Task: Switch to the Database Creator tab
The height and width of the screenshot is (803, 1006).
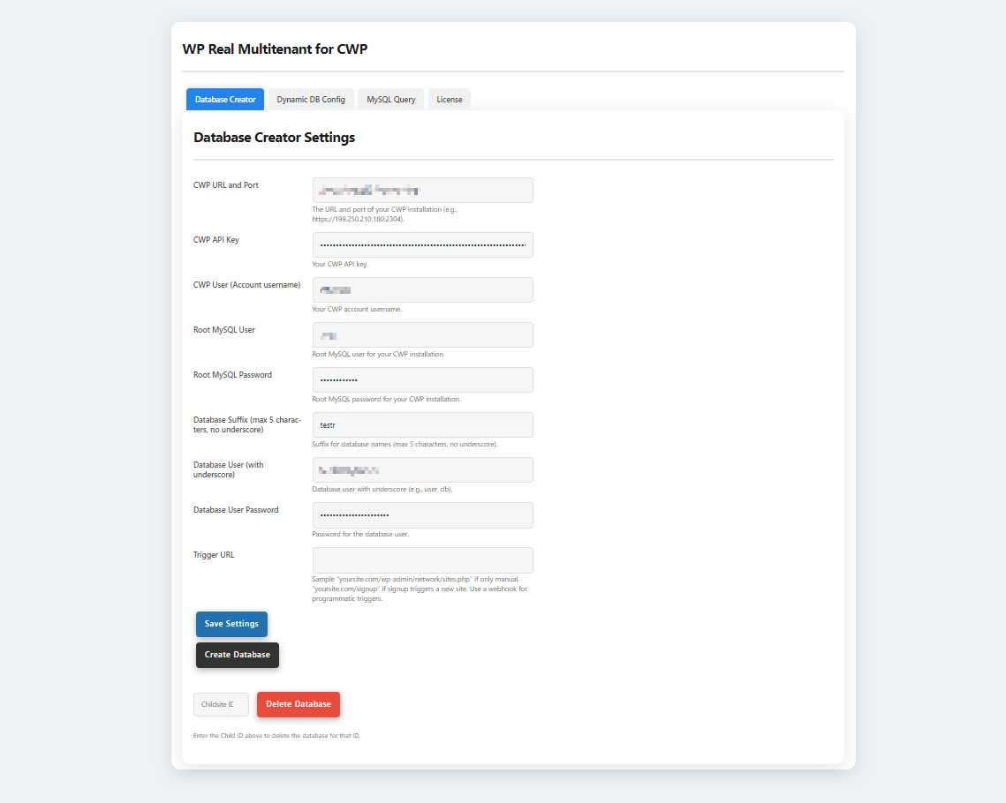Action: 225,100
